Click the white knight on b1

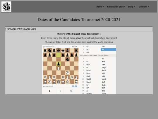tap(49, 81)
